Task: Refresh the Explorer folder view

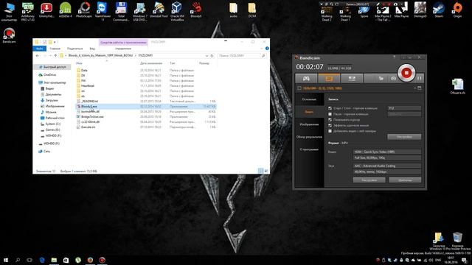Action: point(212,56)
